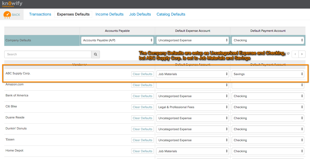Open Bank of America expense account dropdown
The height and width of the screenshot is (159, 310).
(x=193, y=96)
